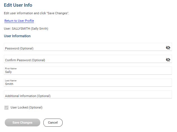
Task: Click the "Password (Optional)" placeholder label
Action: point(19,48)
